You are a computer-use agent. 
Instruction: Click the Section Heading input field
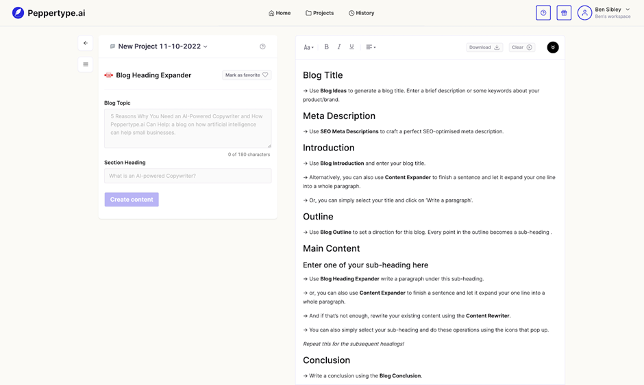point(188,176)
